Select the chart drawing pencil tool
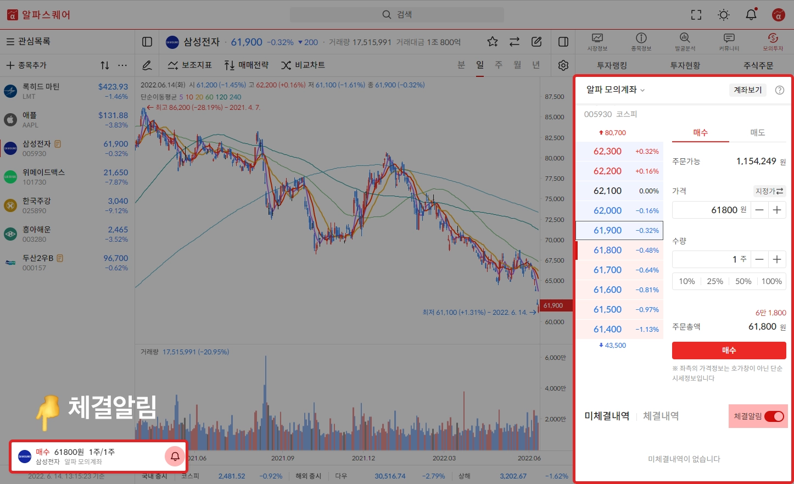 click(x=147, y=65)
